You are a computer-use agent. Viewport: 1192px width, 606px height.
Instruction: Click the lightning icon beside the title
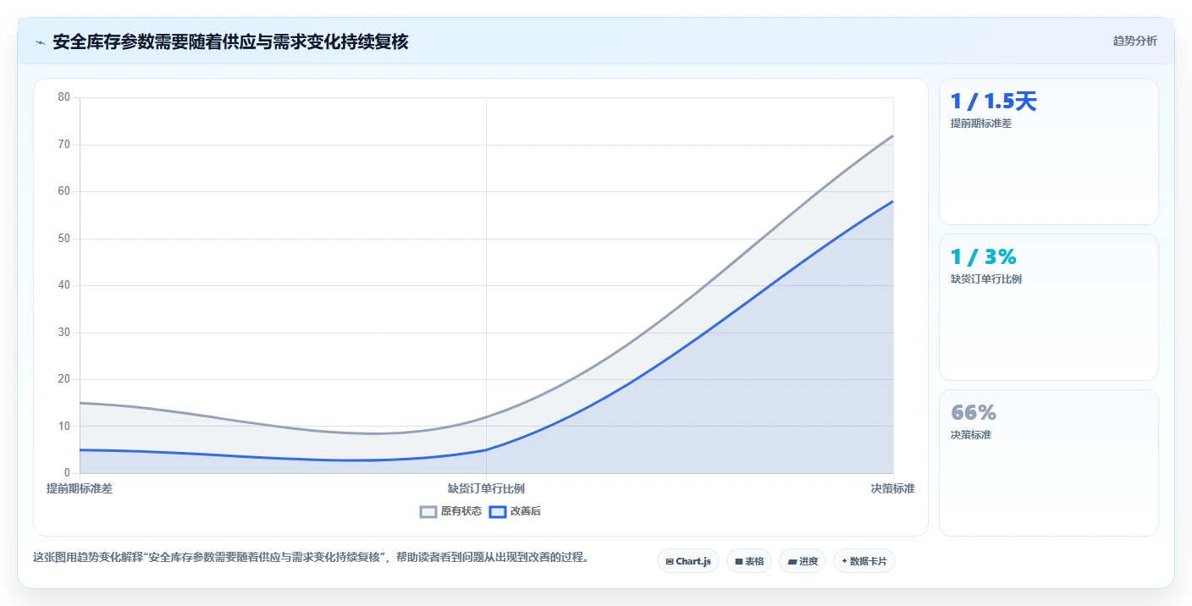[x=40, y=42]
